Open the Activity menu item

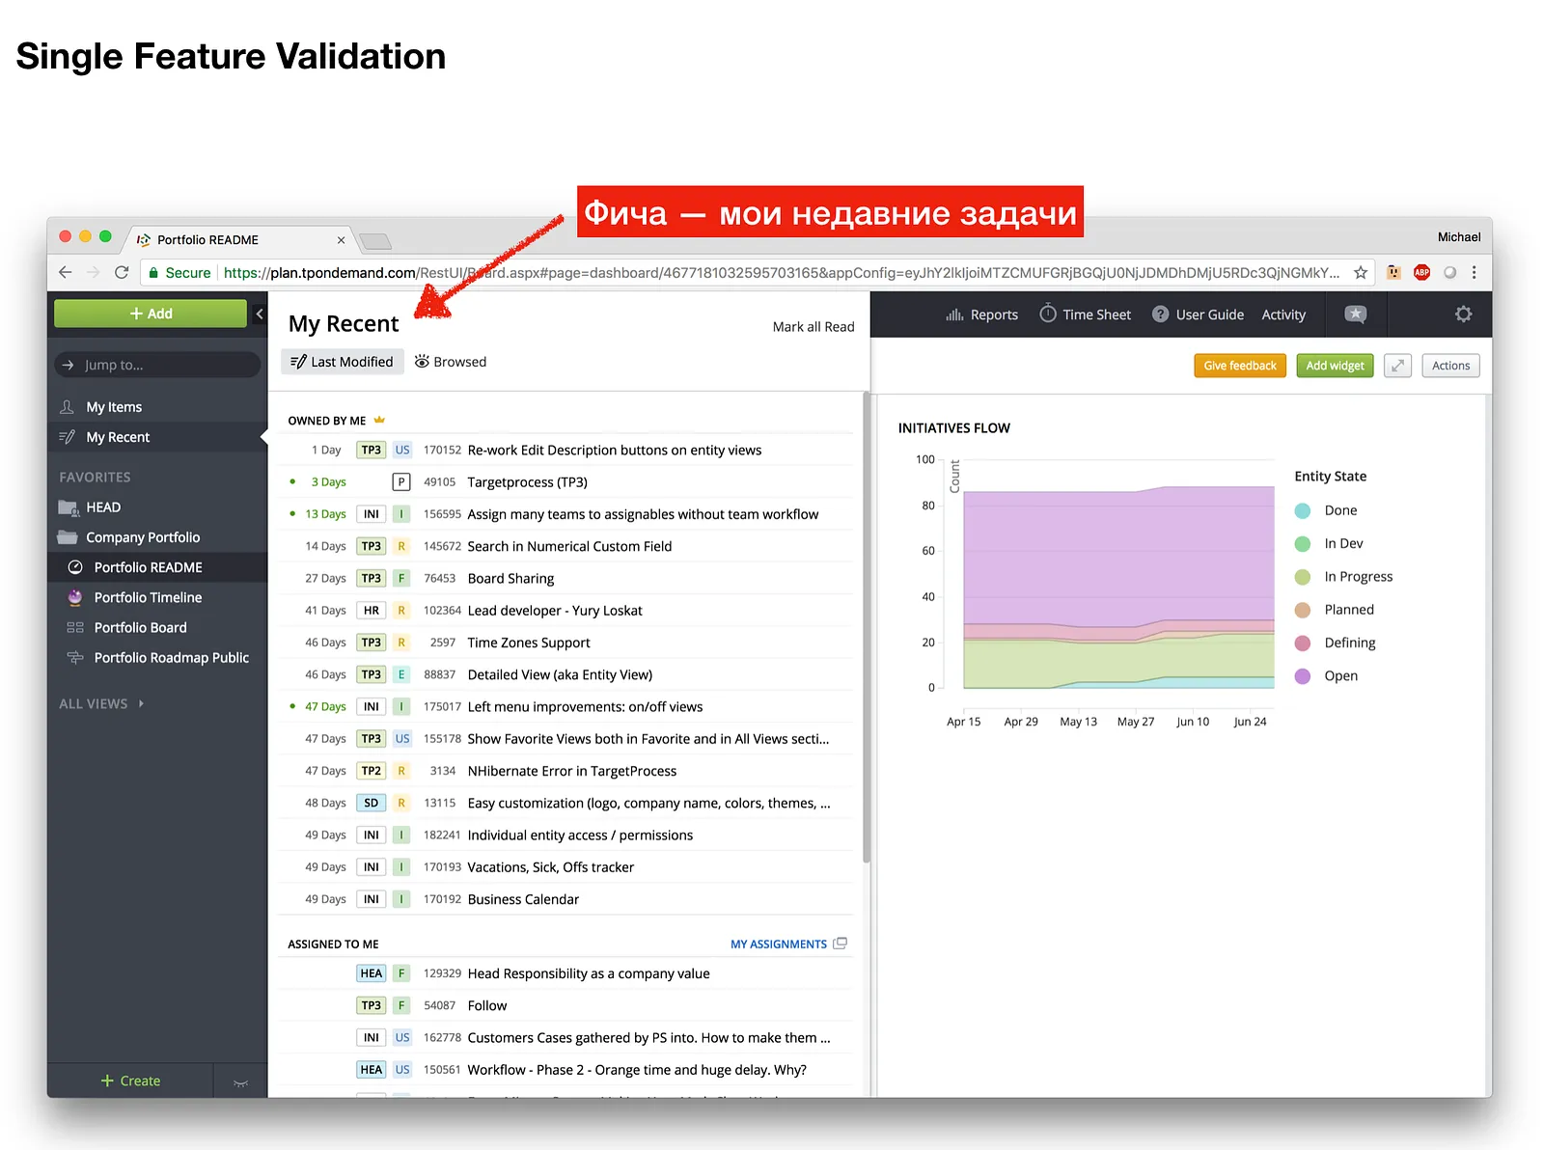point(1283,315)
